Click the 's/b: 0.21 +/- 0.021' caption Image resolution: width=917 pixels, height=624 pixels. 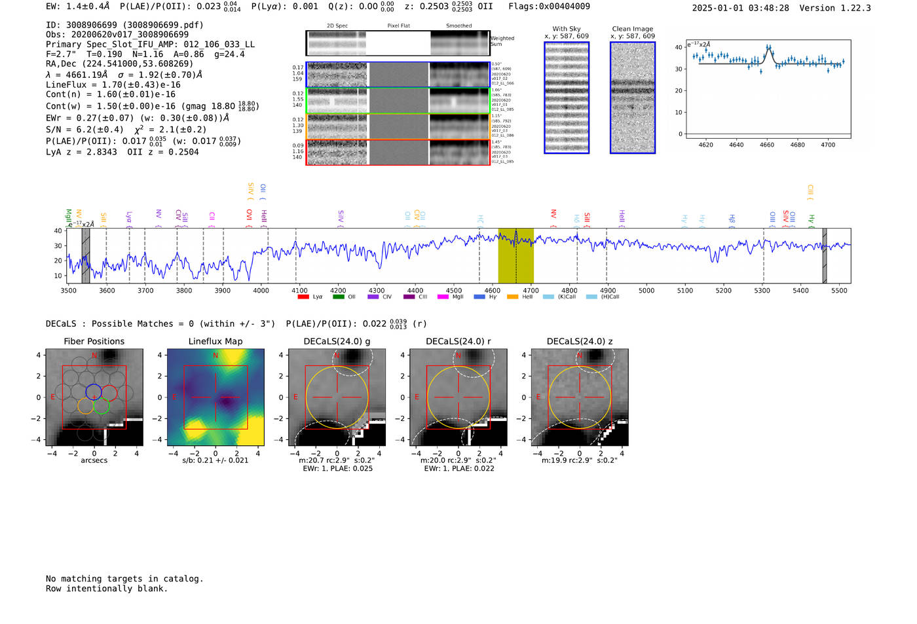[x=215, y=460]
